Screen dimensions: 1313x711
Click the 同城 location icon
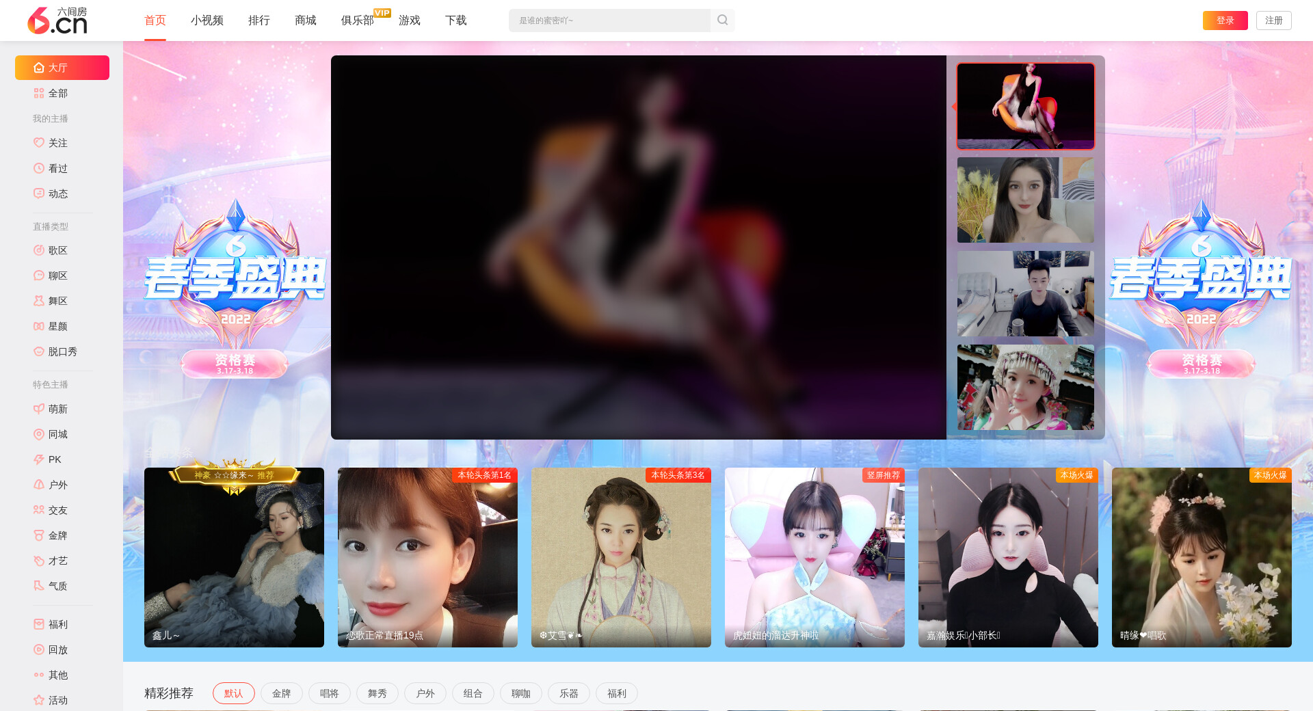tap(39, 434)
